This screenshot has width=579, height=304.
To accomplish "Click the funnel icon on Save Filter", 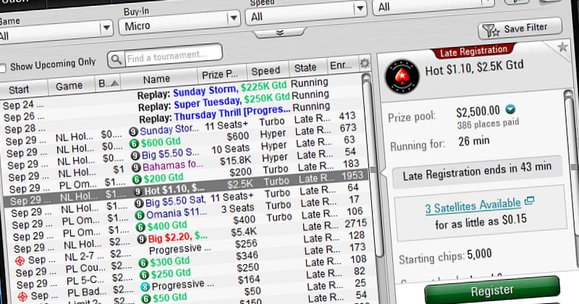I will click(x=494, y=29).
